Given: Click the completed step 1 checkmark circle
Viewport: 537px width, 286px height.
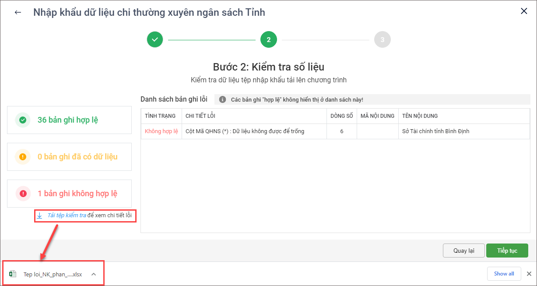Looking at the screenshot, I should pyautogui.click(x=155, y=39).
